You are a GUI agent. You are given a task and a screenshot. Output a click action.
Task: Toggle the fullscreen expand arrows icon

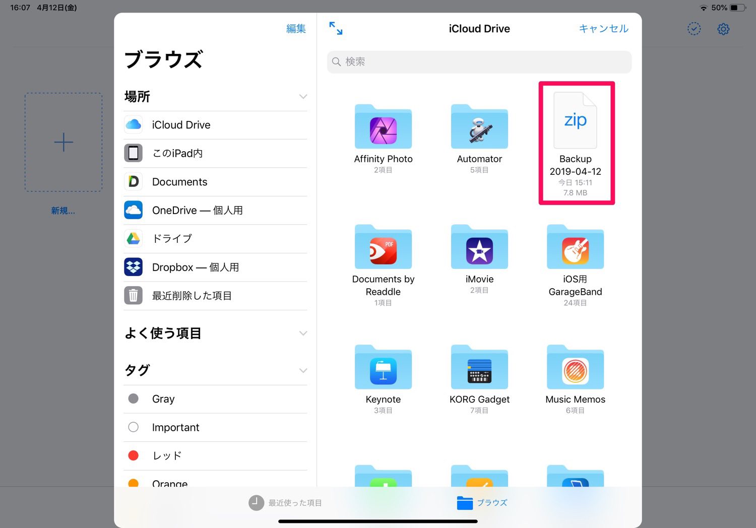pyautogui.click(x=336, y=28)
